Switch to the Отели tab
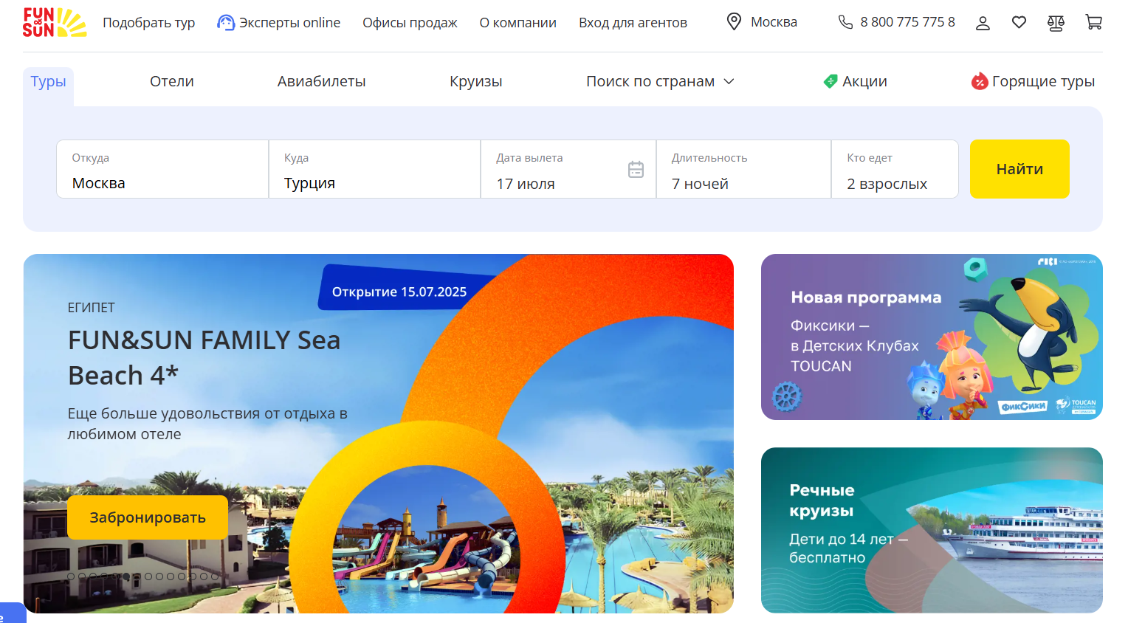This screenshot has width=1128, height=623. click(x=172, y=81)
